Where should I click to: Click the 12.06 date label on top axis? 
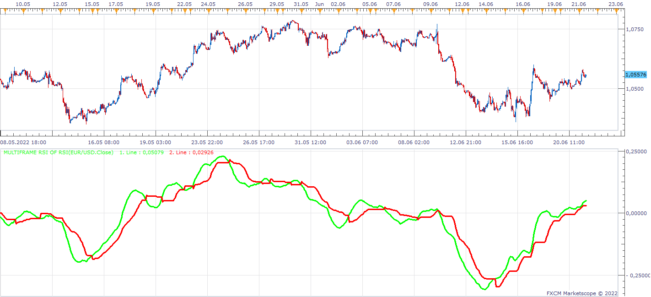[462, 4]
